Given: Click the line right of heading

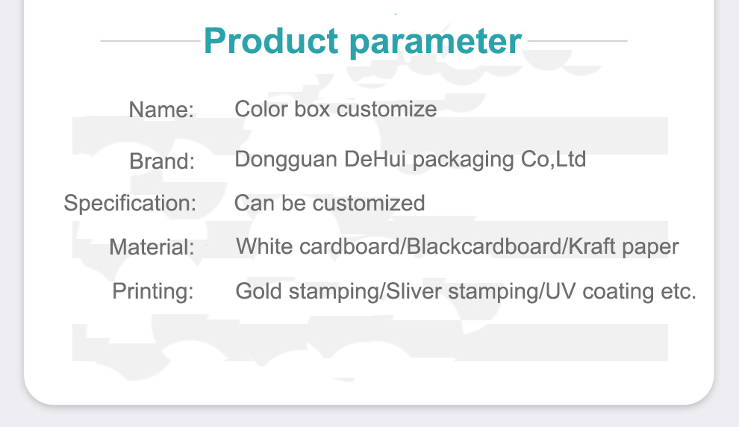Looking at the screenshot, I should pyautogui.click(x=577, y=41).
